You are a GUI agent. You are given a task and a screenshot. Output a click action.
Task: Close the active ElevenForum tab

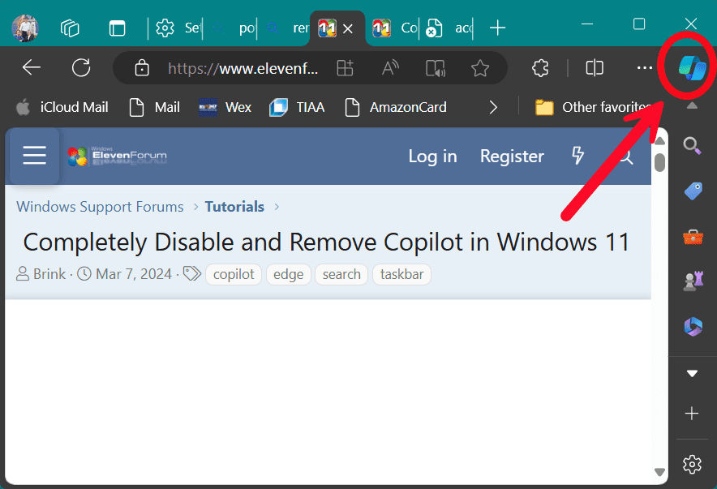tap(348, 29)
